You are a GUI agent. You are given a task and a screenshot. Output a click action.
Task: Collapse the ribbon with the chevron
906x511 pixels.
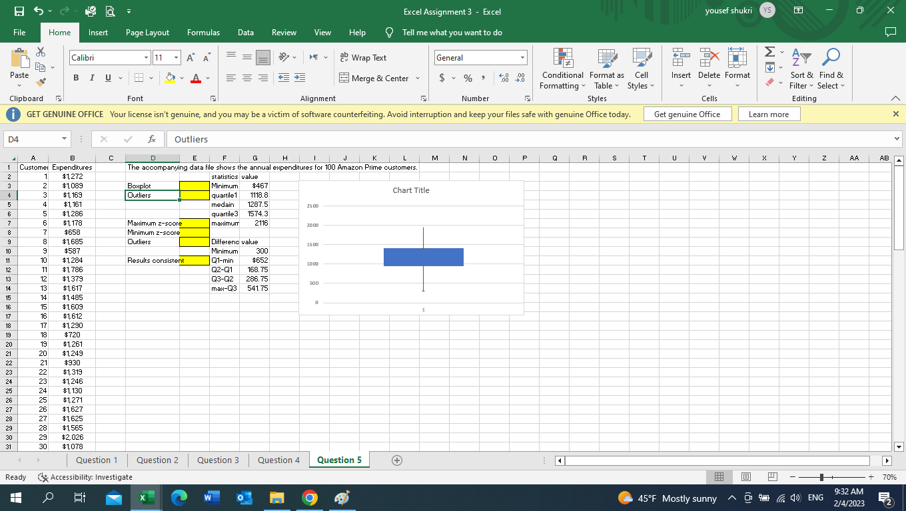(x=895, y=98)
